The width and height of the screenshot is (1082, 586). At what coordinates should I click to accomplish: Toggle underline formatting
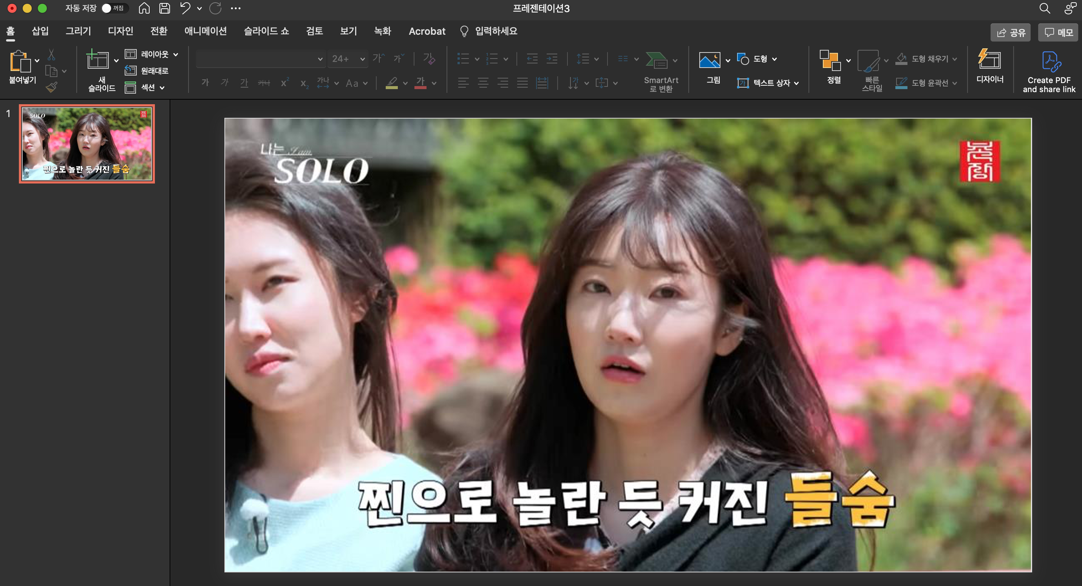point(244,83)
